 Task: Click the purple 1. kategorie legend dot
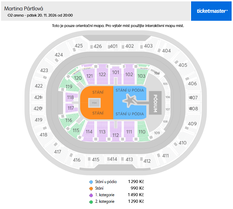pyautogui.click(x=91, y=195)
